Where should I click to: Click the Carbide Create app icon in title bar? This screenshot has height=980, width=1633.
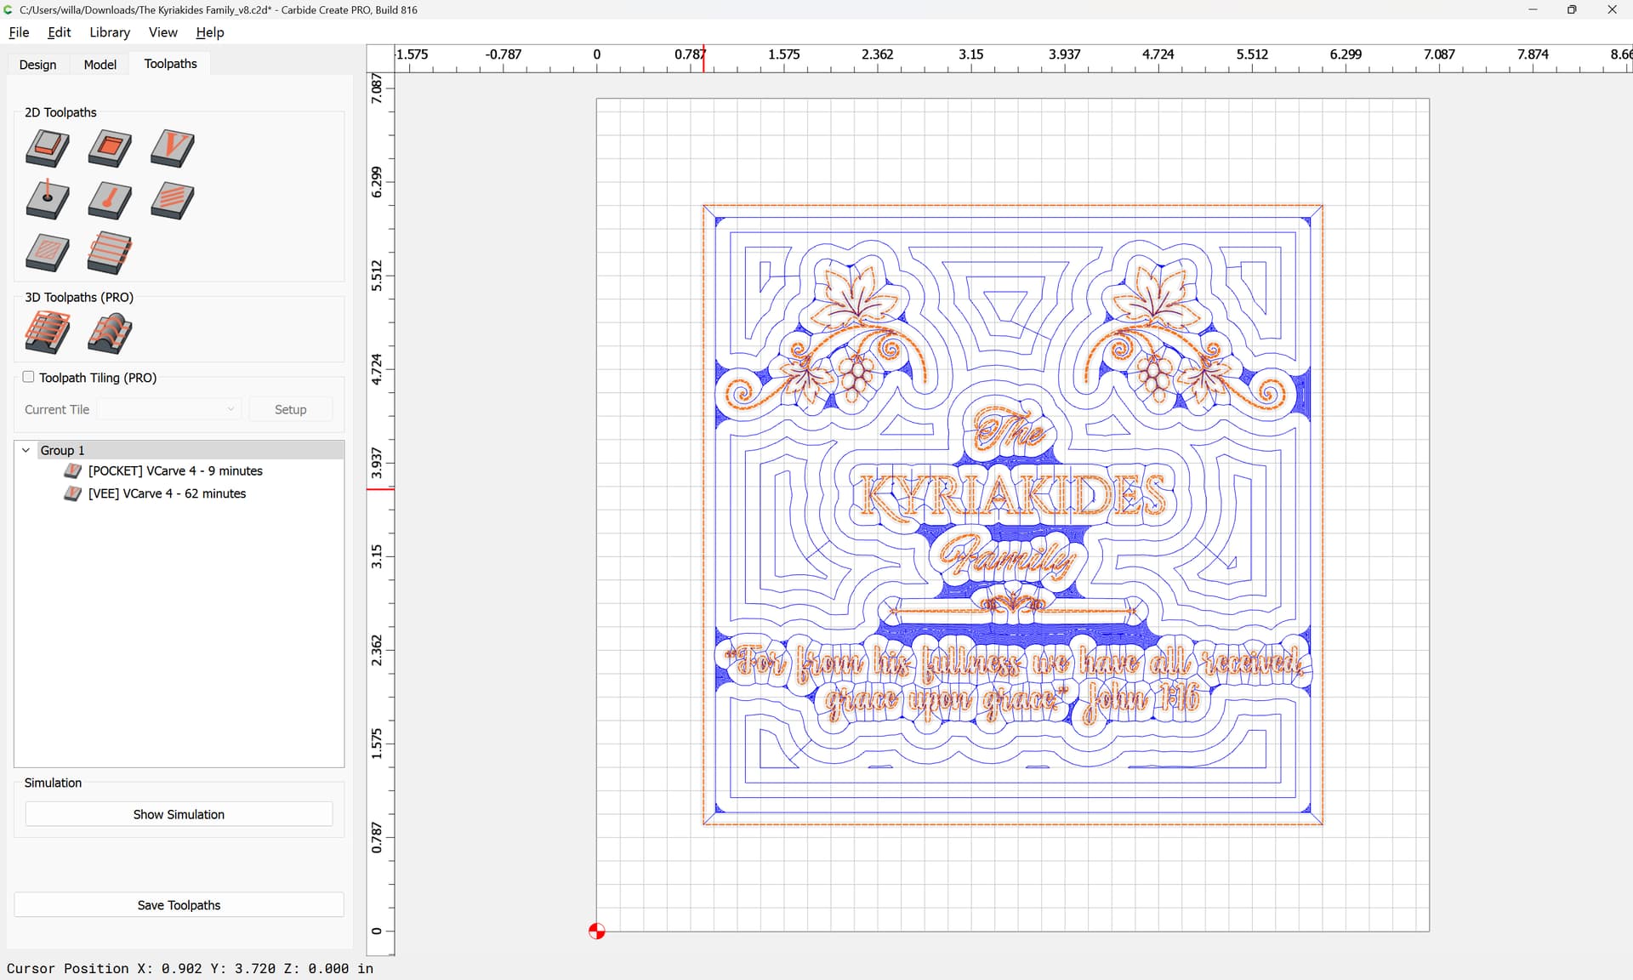point(9,9)
